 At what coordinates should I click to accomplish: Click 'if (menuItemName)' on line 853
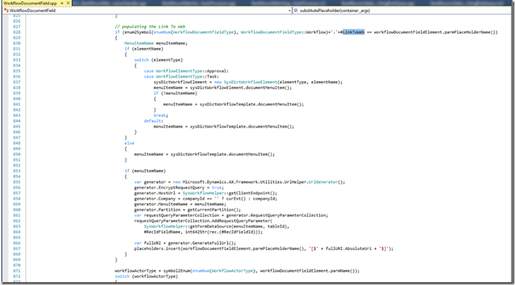pos(145,171)
